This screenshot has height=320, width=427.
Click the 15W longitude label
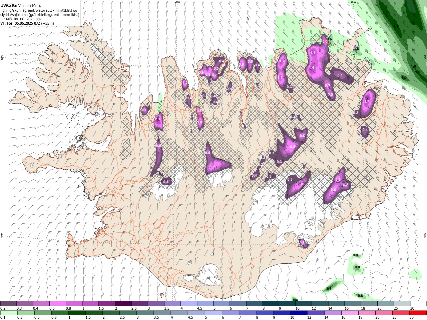tap(353, 2)
